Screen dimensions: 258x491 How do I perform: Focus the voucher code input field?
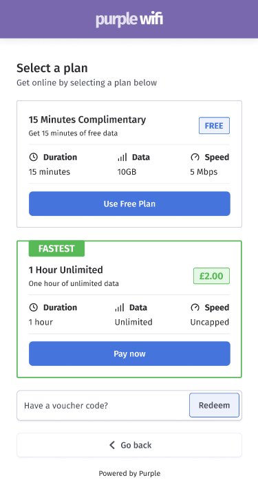click(x=103, y=406)
